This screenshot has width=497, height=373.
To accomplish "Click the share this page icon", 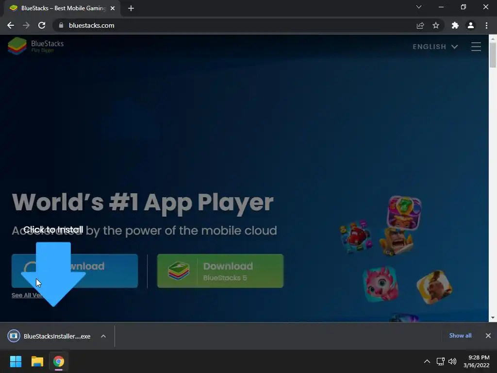I will [x=420, y=25].
